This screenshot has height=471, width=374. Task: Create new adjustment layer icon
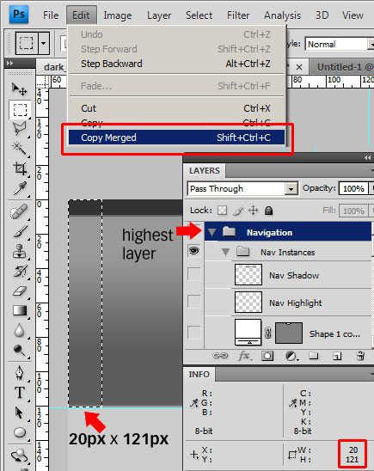pos(291,356)
